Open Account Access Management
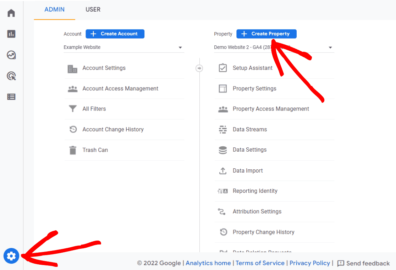The image size is (396, 270). click(x=120, y=89)
